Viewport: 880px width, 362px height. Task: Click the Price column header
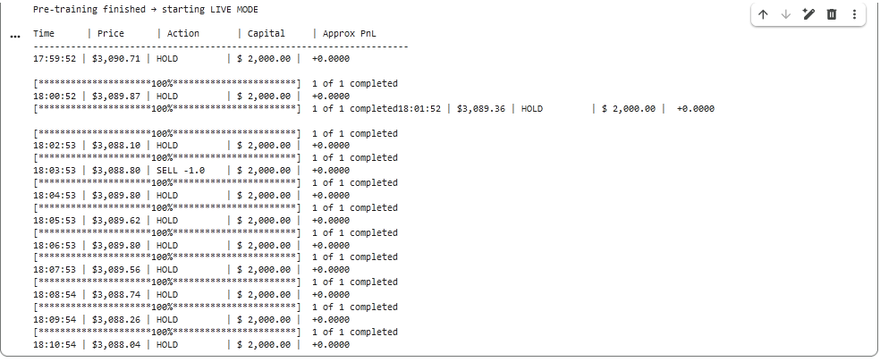coord(111,34)
